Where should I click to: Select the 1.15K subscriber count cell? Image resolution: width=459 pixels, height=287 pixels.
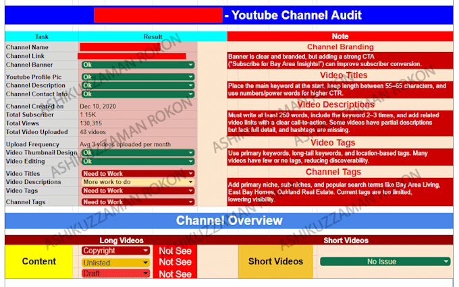(x=138, y=115)
